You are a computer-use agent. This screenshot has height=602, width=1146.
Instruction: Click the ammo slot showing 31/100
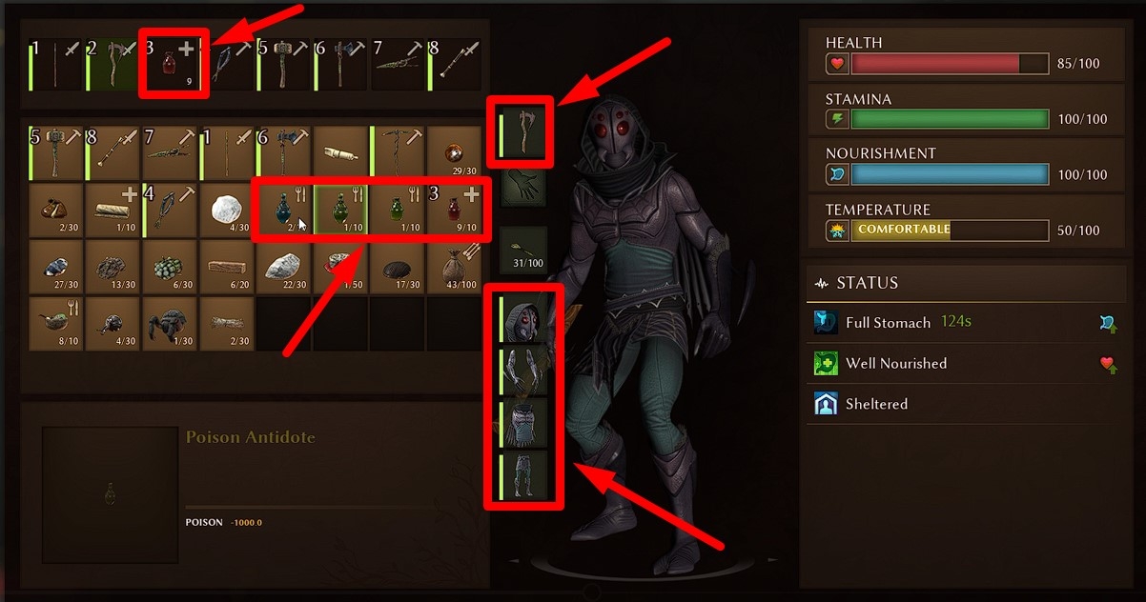click(x=523, y=249)
